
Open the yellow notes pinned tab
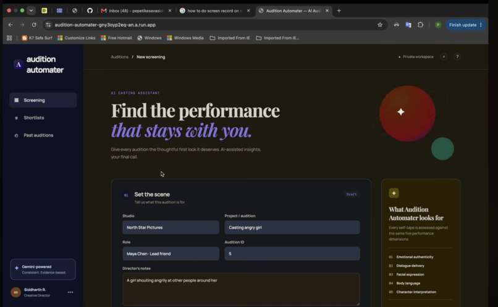44,11
